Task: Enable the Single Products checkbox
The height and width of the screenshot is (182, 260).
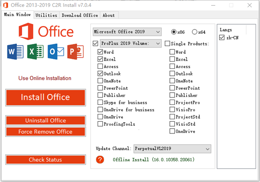Action: coord(167,43)
